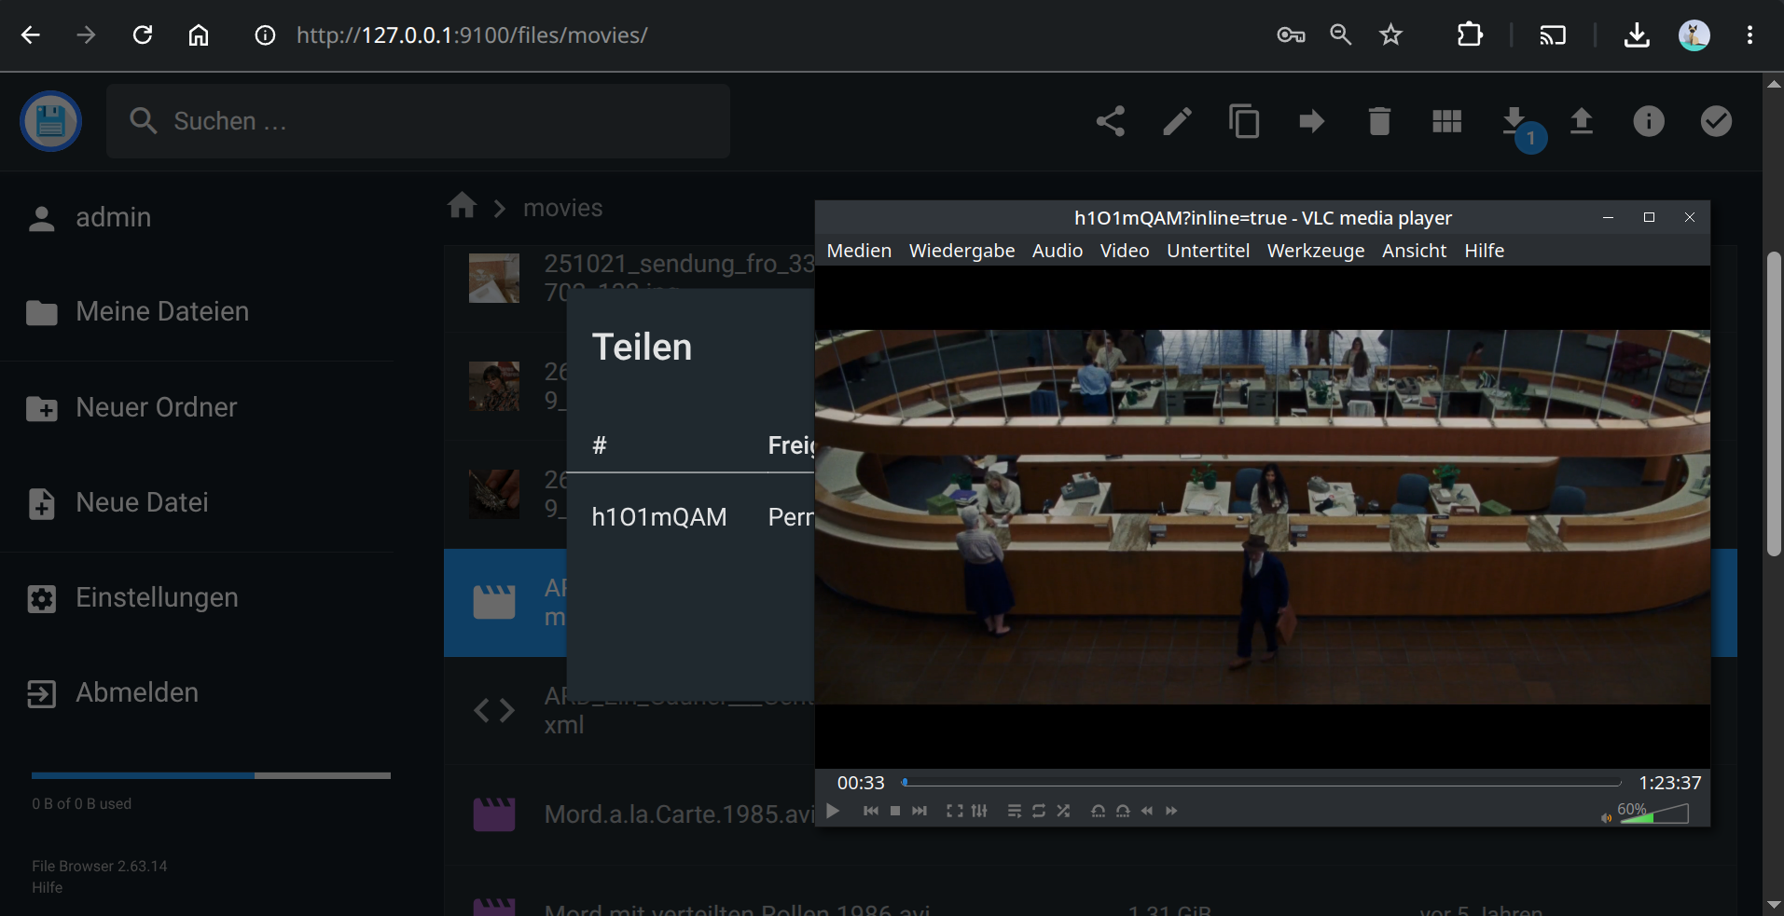Mute VLC audio via speaker icon

coord(1606,818)
